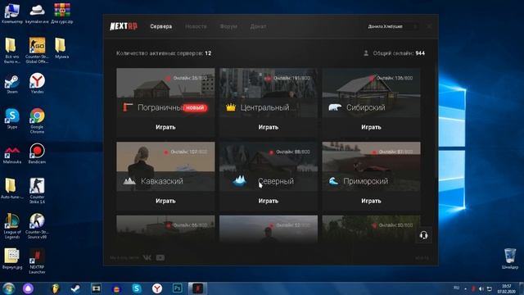The width and height of the screenshot is (524, 295).
Task: Open Google Chrome desktop shortcut
Action: pos(37,120)
